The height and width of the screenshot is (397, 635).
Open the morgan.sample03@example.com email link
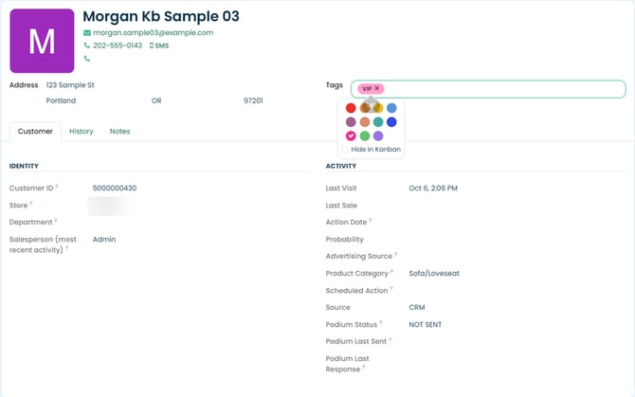(154, 33)
